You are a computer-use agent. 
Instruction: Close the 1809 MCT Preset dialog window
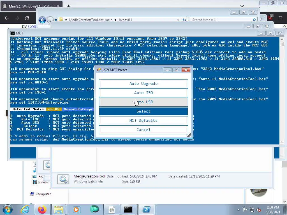(186, 70)
